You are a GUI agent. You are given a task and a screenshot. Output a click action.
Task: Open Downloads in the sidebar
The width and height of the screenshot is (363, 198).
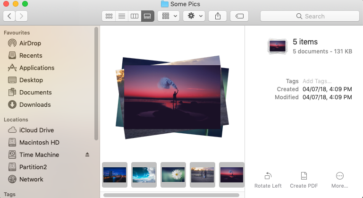pyautogui.click(x=35, y=104)
